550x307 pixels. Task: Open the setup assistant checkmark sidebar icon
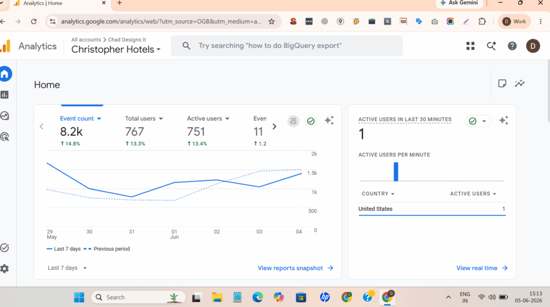(x=4, y=248)
